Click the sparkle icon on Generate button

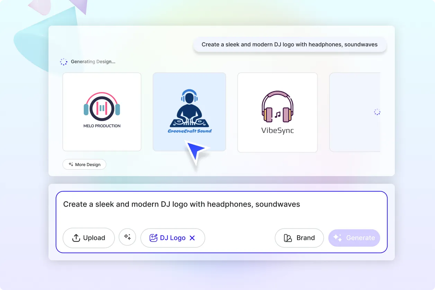click(337, 238)
